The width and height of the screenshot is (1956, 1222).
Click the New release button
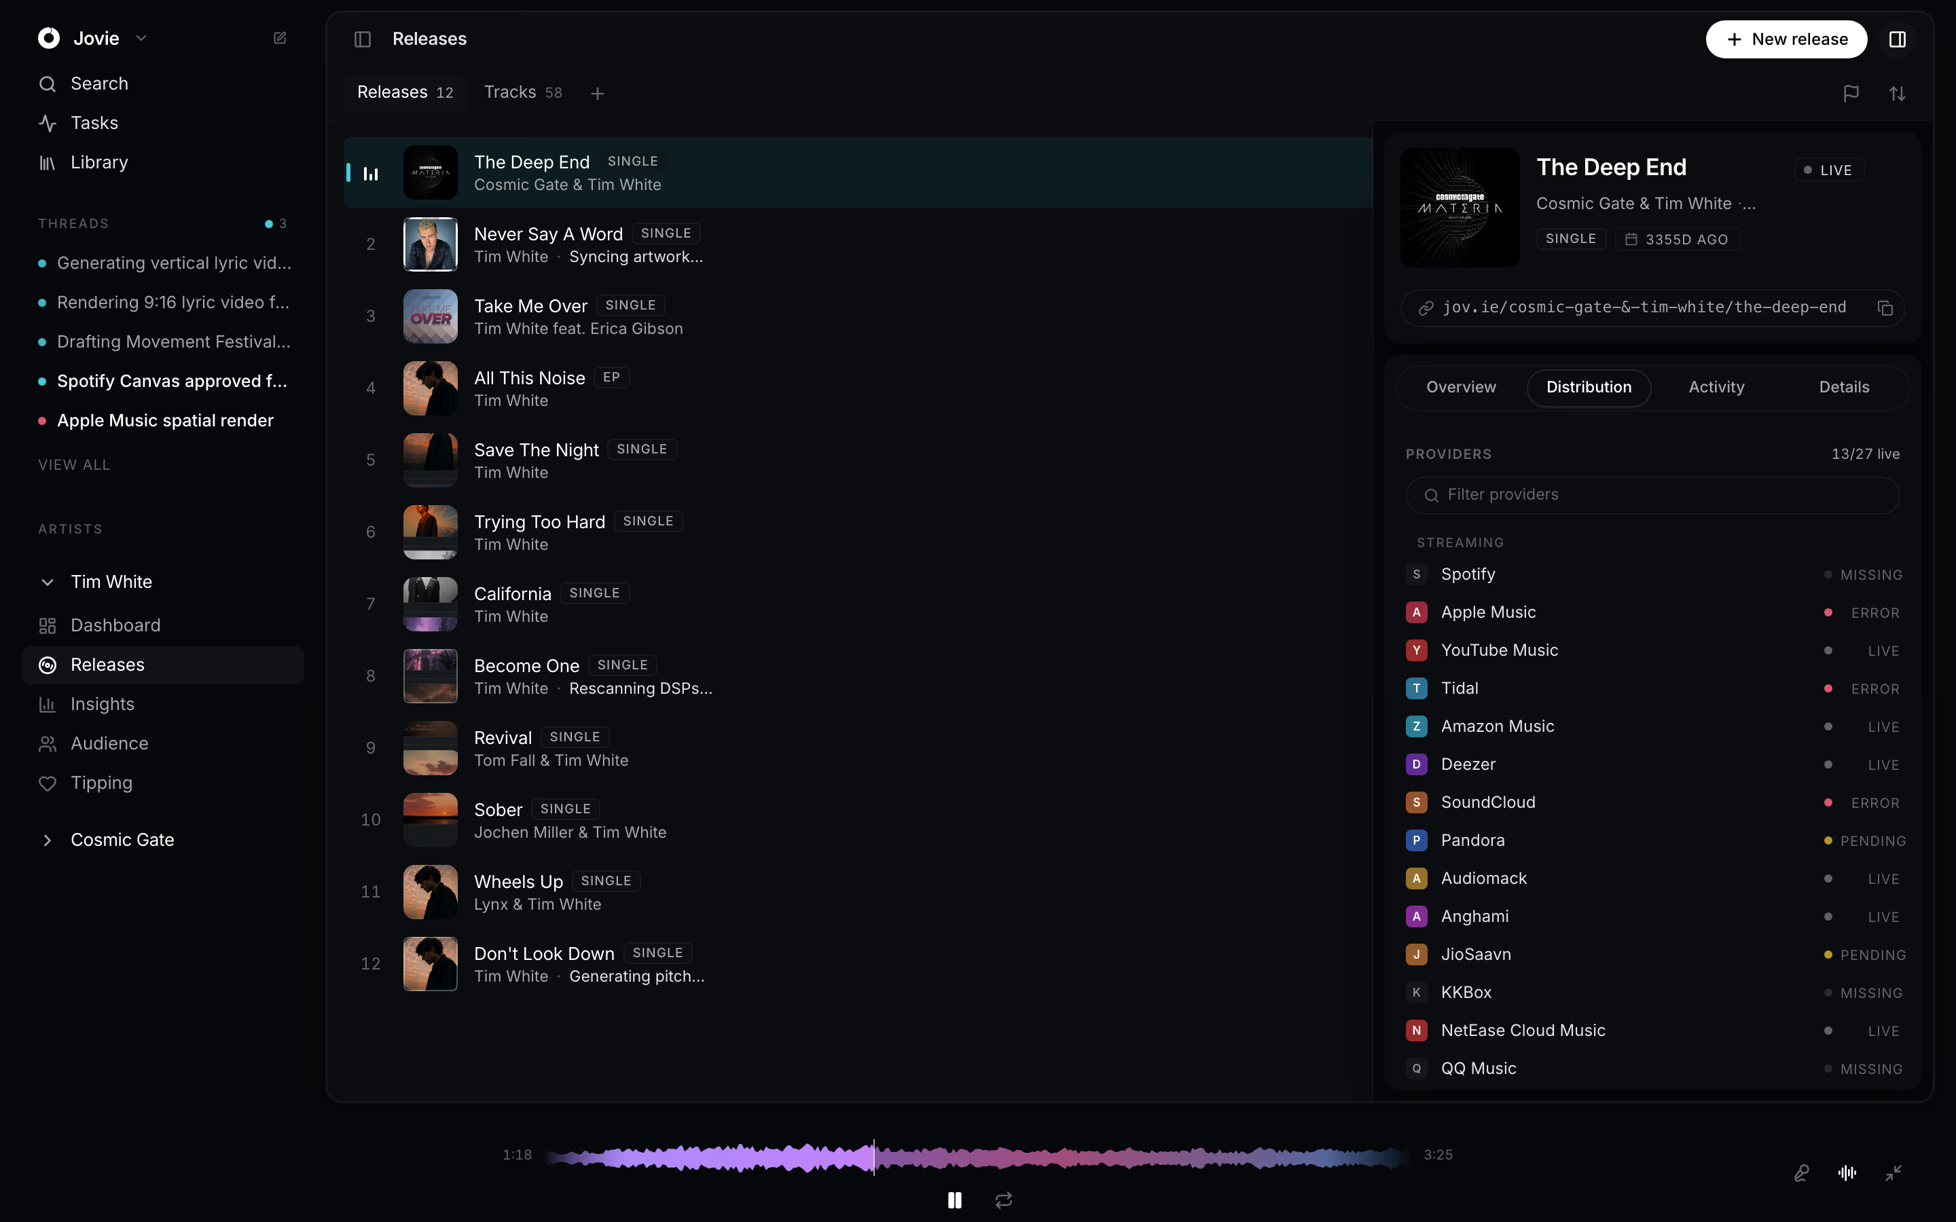pyautogui.click(x=1786, y=39)
